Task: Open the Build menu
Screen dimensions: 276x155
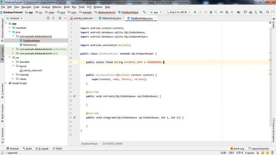Action: coord(66,7)
